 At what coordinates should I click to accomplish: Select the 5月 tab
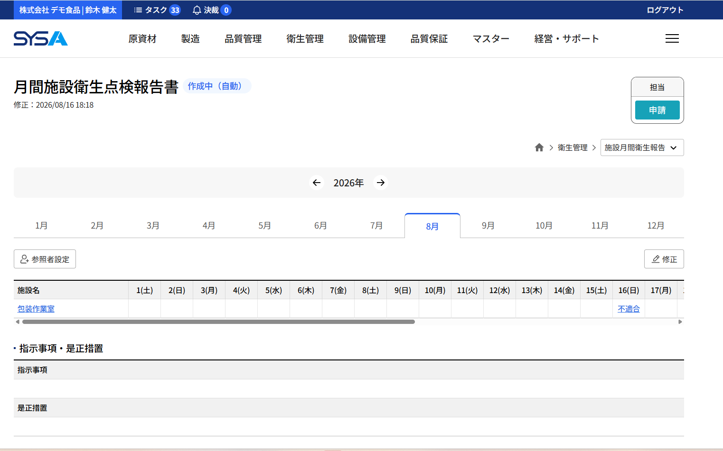click(x=265, y=226)
